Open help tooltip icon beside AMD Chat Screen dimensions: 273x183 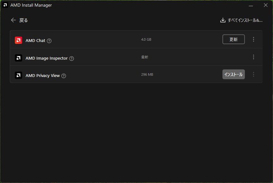(x=49, y=41)
